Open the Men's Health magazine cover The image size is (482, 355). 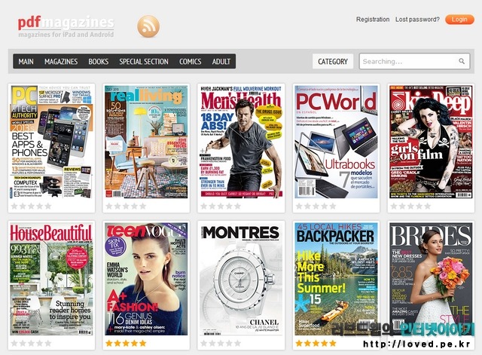point(241,142)
